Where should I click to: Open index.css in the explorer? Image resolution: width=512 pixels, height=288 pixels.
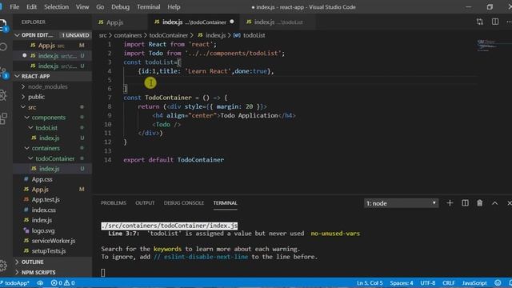click(x=43, y=210)
